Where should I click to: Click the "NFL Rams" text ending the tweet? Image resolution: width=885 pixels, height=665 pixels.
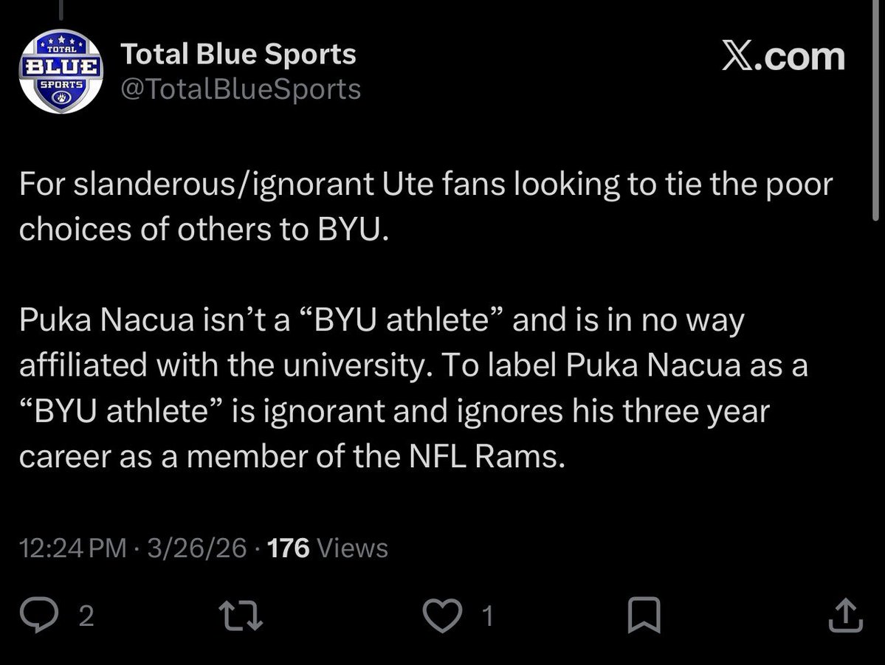486,456
